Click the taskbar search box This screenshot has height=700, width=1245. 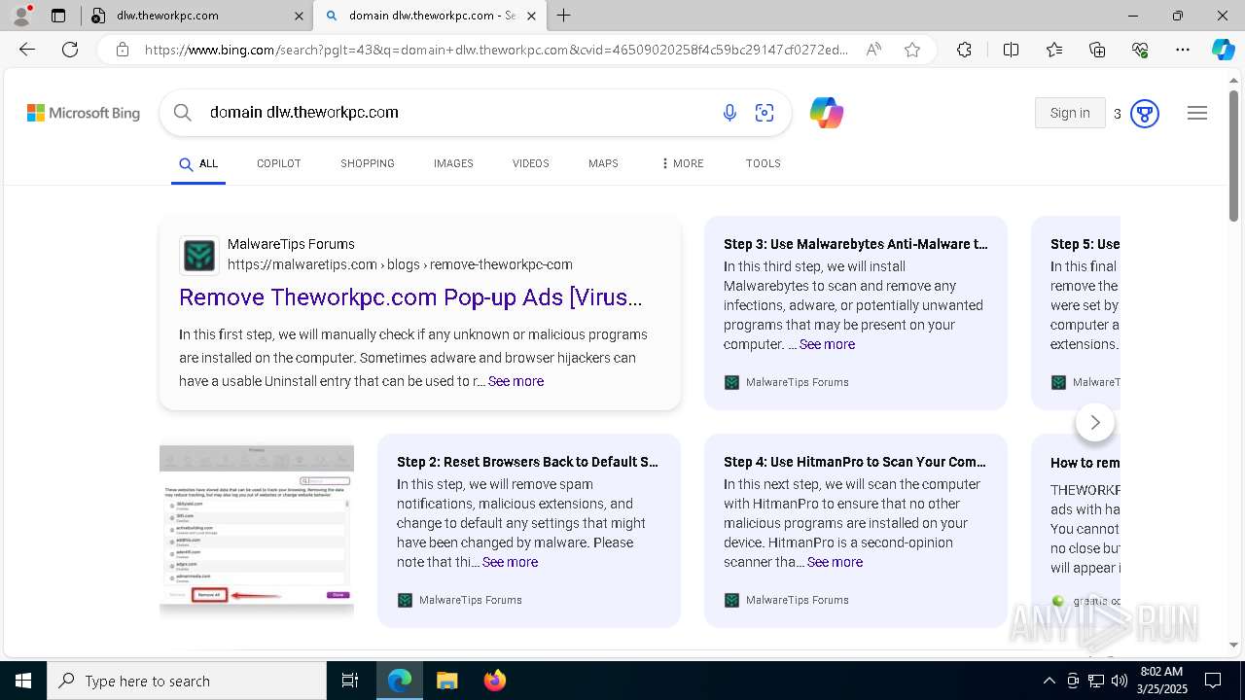[x=187, y=681]
